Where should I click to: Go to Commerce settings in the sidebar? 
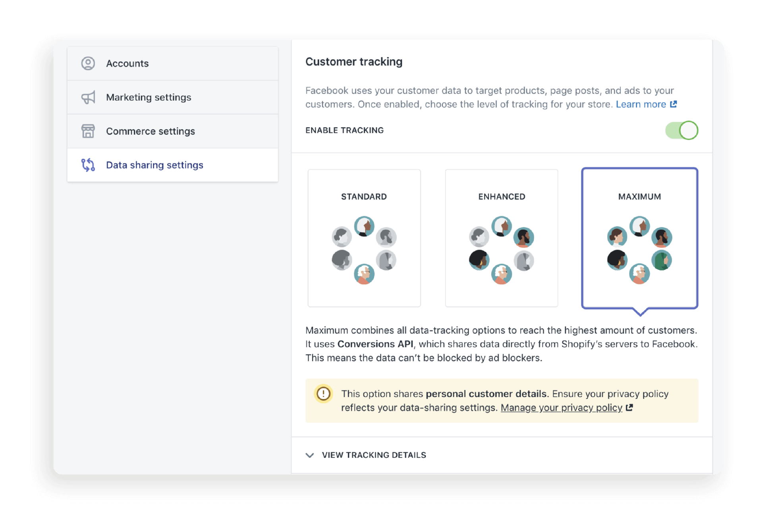[173, 131]
